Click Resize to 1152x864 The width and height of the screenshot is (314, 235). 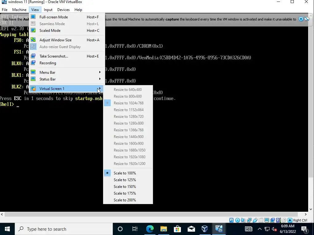pyautogui.click(x=128, y=110)
